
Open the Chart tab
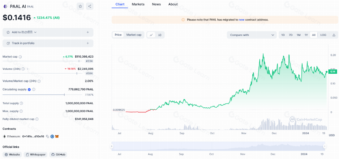pyautogui.click(x=120, y=4)
